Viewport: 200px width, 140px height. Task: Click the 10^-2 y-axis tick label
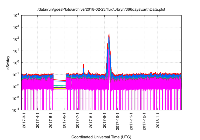(16, 86)
